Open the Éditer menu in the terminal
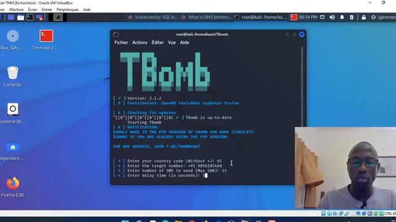Screen dimensions: 396x222 [158, 43]
